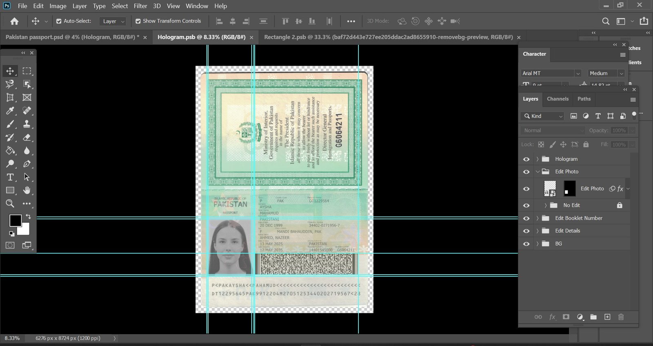Image resolution: width=653 pixels, height=346 pixels.
Task: Collapse the Edit Photo group
Action: tap(538, 172)
